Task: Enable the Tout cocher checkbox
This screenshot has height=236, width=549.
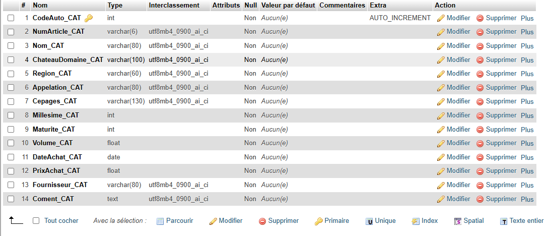Action: click(x=36, y=220)
